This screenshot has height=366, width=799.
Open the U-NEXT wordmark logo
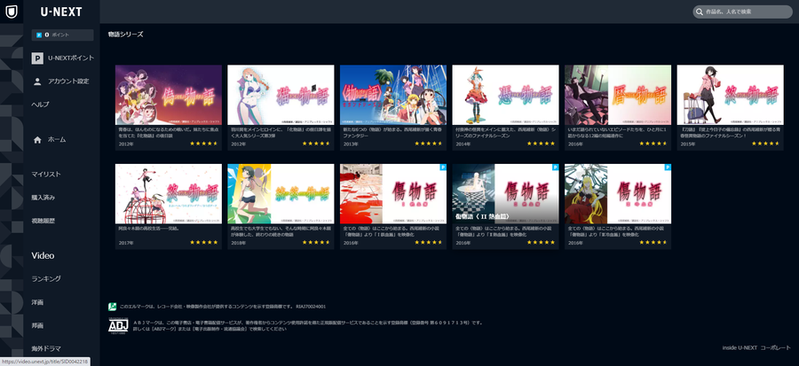[61, 12]
